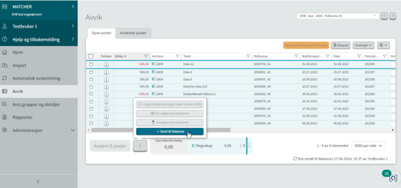Filter the Referanse column
This screenshot has width=401, height=188.
[296, 56]
